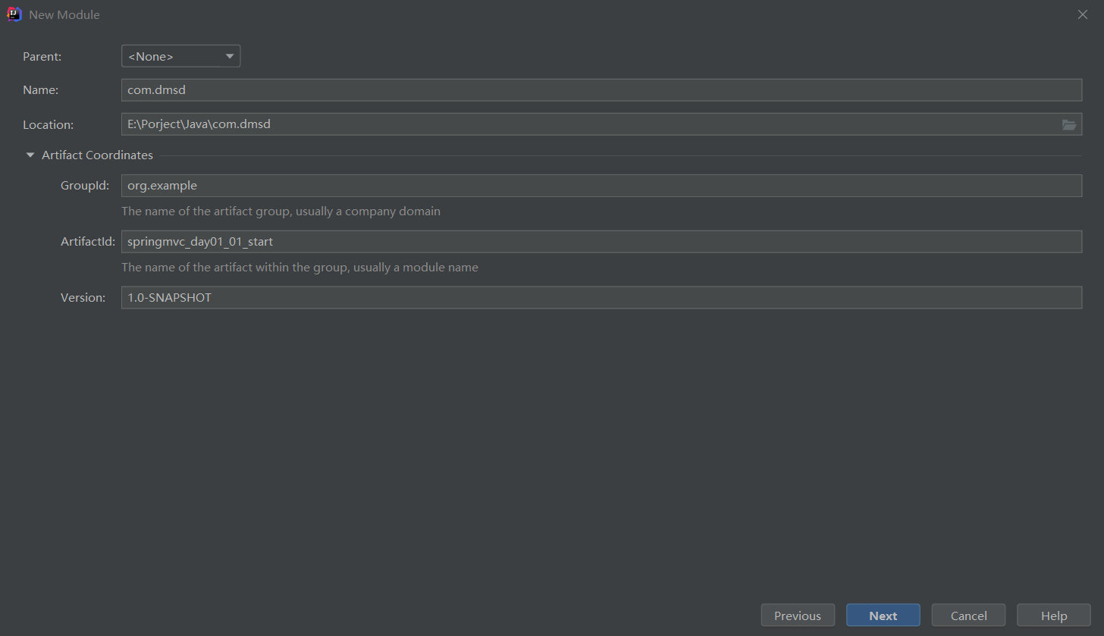Open the Parent dropdown showing <None>

180,56
